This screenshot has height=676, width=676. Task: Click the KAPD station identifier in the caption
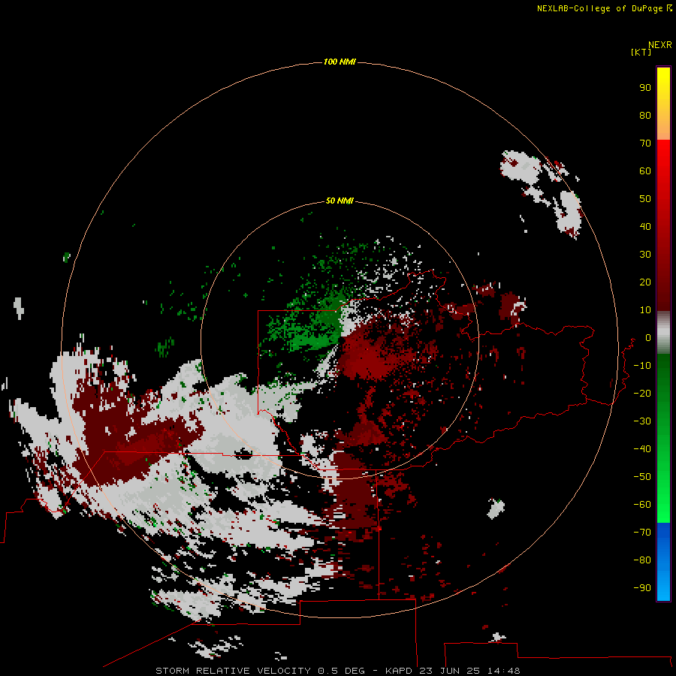pyautogui.click(x=399, y=671)
